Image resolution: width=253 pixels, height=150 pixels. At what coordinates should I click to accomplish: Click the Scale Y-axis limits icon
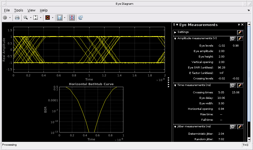point(36,18)
